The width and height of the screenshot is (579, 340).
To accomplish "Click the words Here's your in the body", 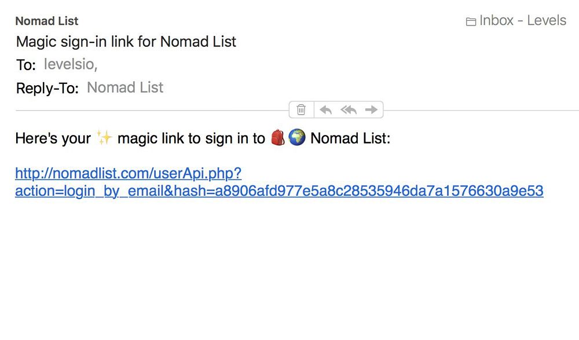I will pos(53,138).
